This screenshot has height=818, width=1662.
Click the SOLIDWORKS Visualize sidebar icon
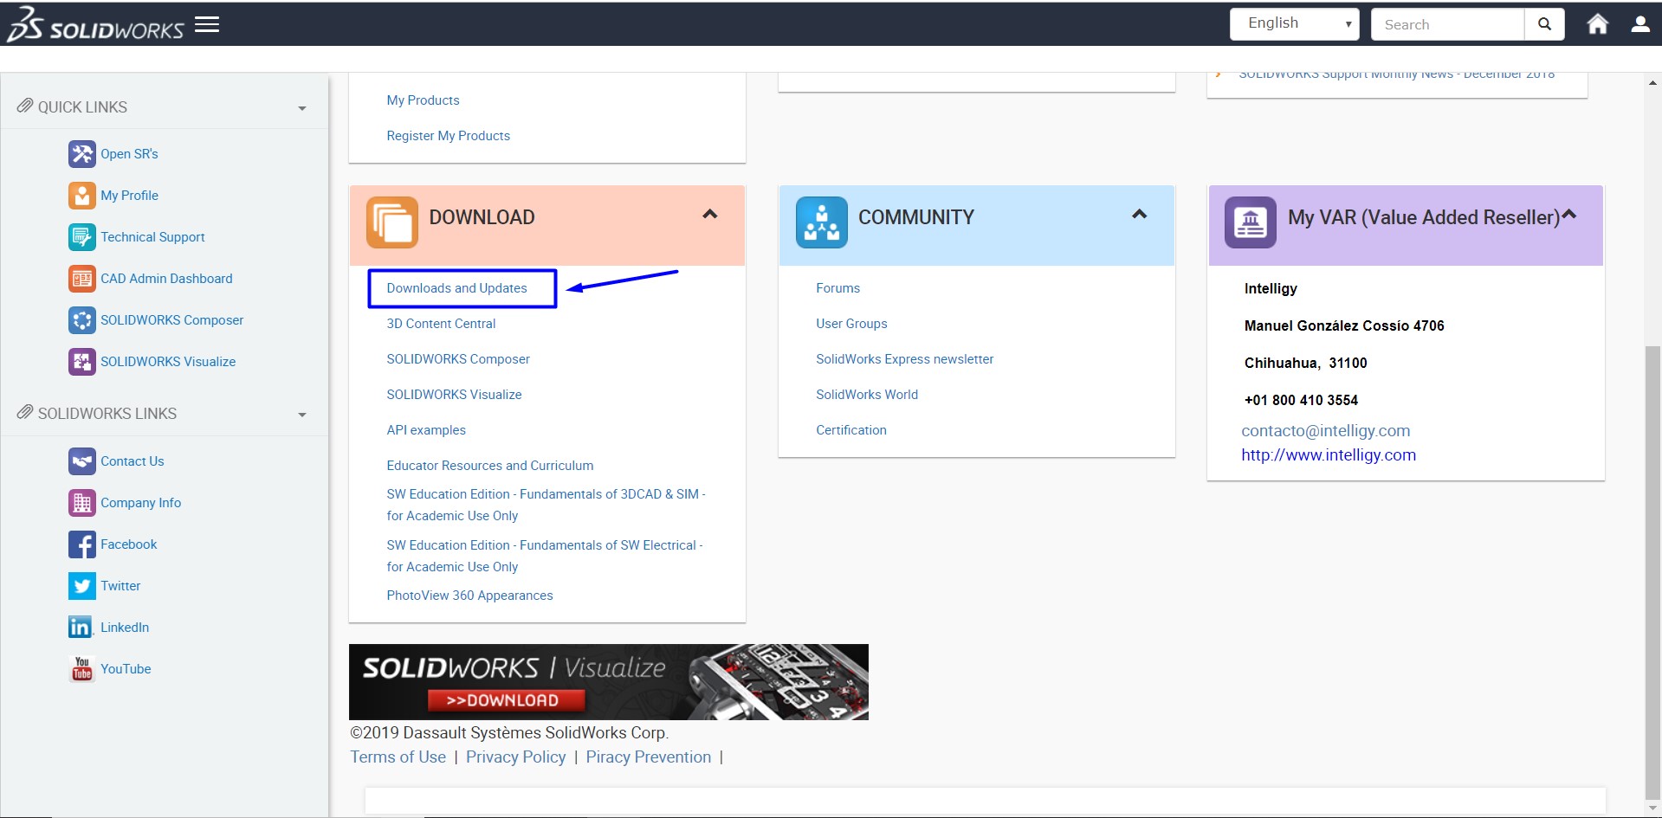[x=82, y=362]
